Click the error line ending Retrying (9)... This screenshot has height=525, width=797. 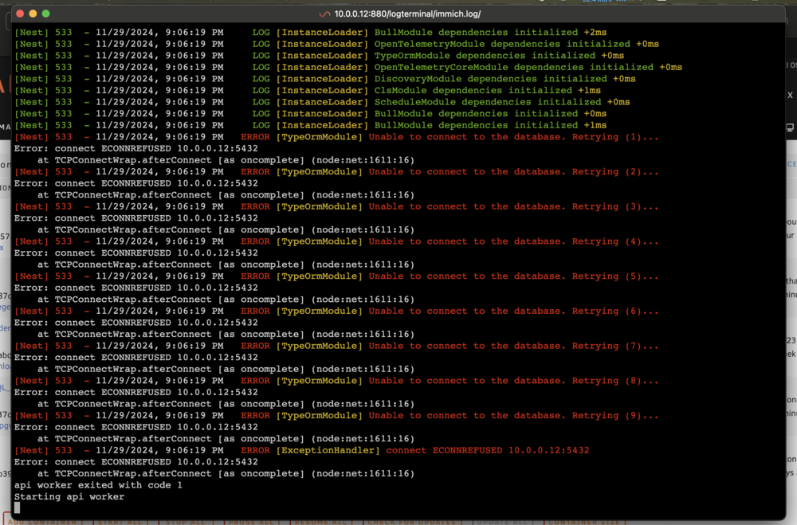coord(336,416)
